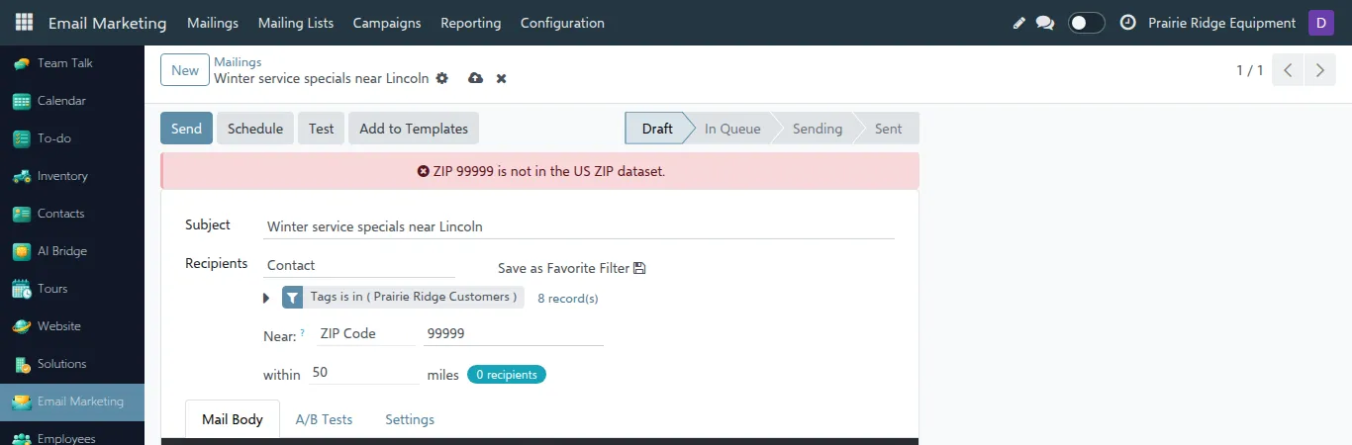1352x445 pixels.
Task: Select Email Marketing in the sidebar
Action: [72, 401]
